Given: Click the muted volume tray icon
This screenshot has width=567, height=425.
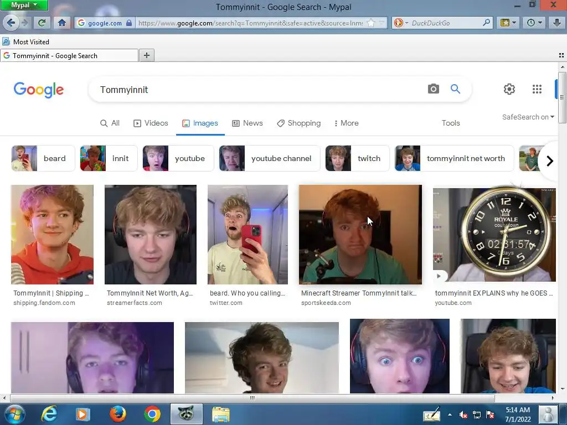Looking at the screenshot, I should click(463, 415).
